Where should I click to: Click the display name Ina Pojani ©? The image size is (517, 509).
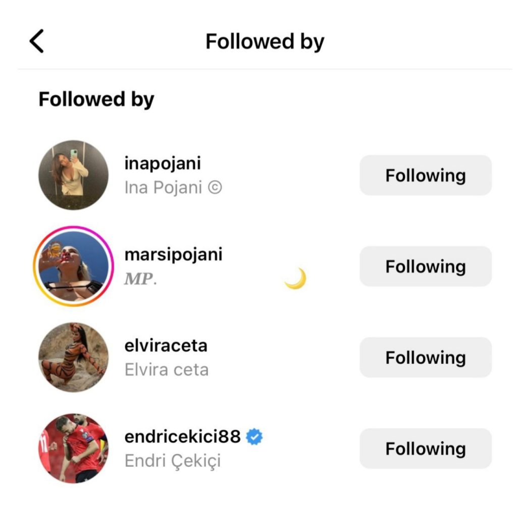(173, 188)
